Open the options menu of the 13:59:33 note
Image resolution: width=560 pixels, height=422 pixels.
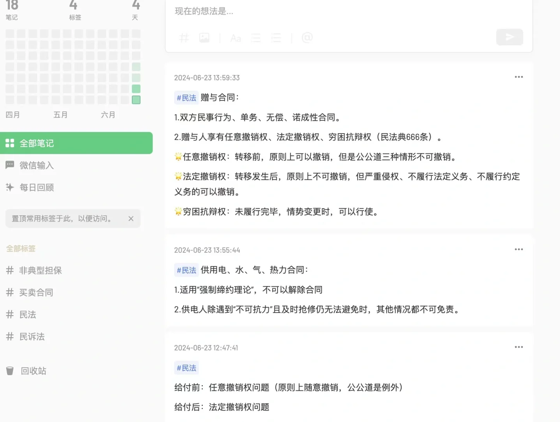coord(519,77)
